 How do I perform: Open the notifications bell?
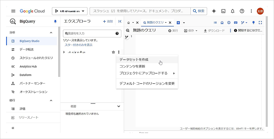(232, 11)
